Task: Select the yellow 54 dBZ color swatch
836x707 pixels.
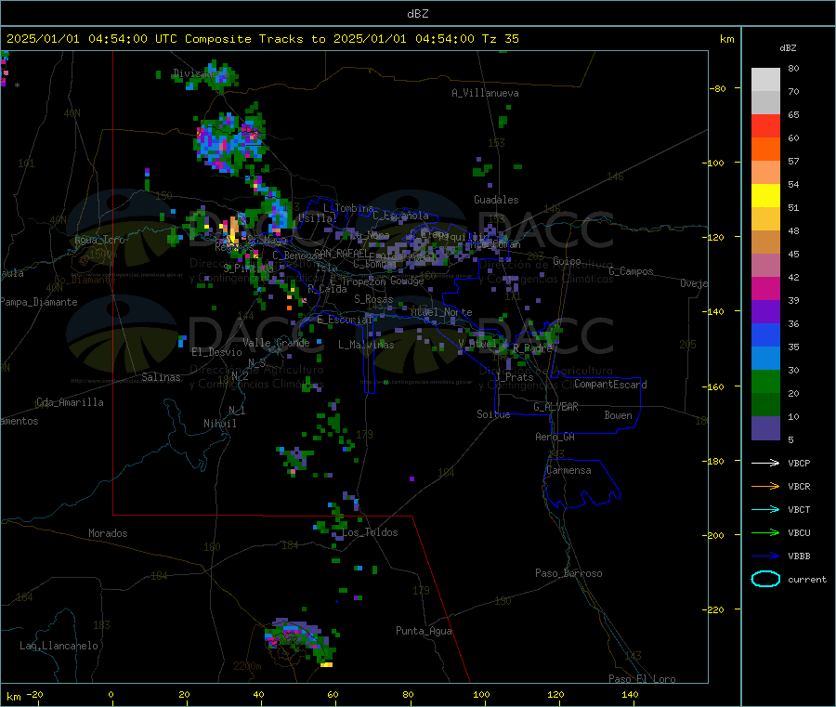Action: [x=765, y=196]
